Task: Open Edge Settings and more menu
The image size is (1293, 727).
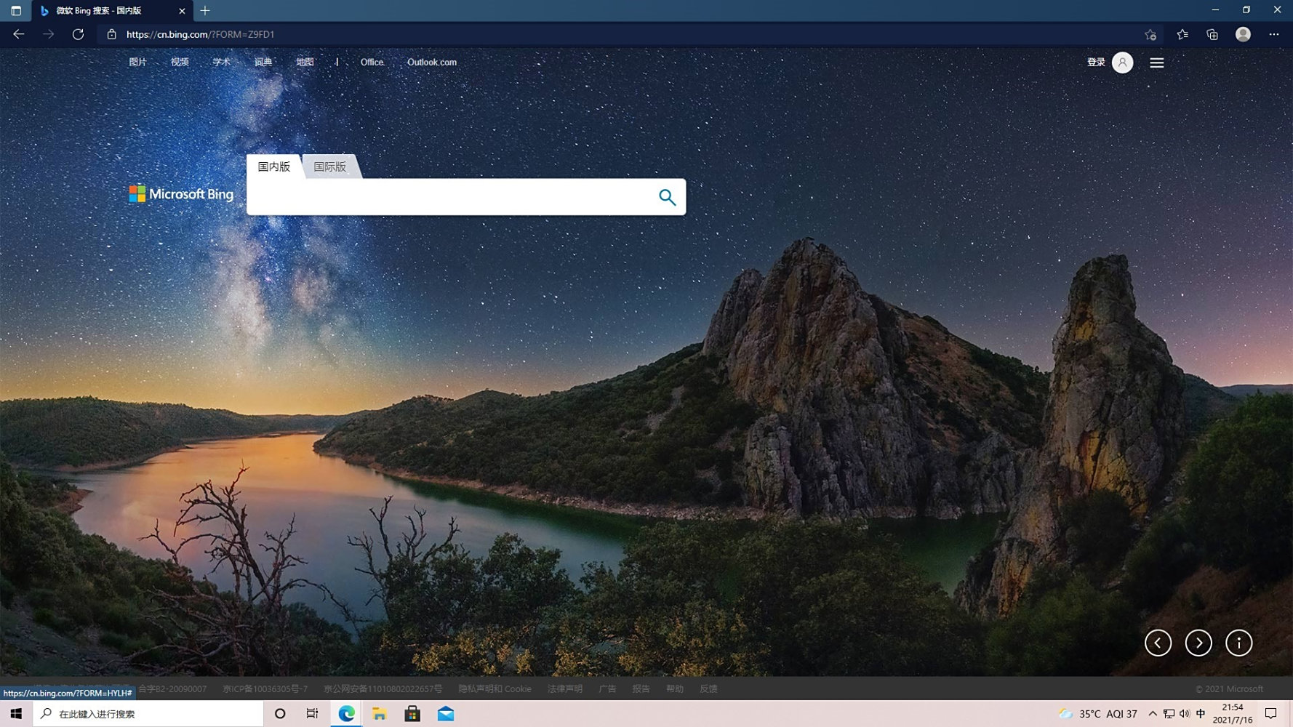Action: 1273,34
